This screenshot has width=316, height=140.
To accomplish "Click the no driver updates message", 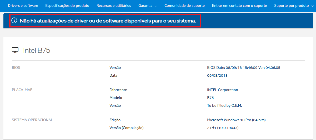I will (x=108, y=20).
